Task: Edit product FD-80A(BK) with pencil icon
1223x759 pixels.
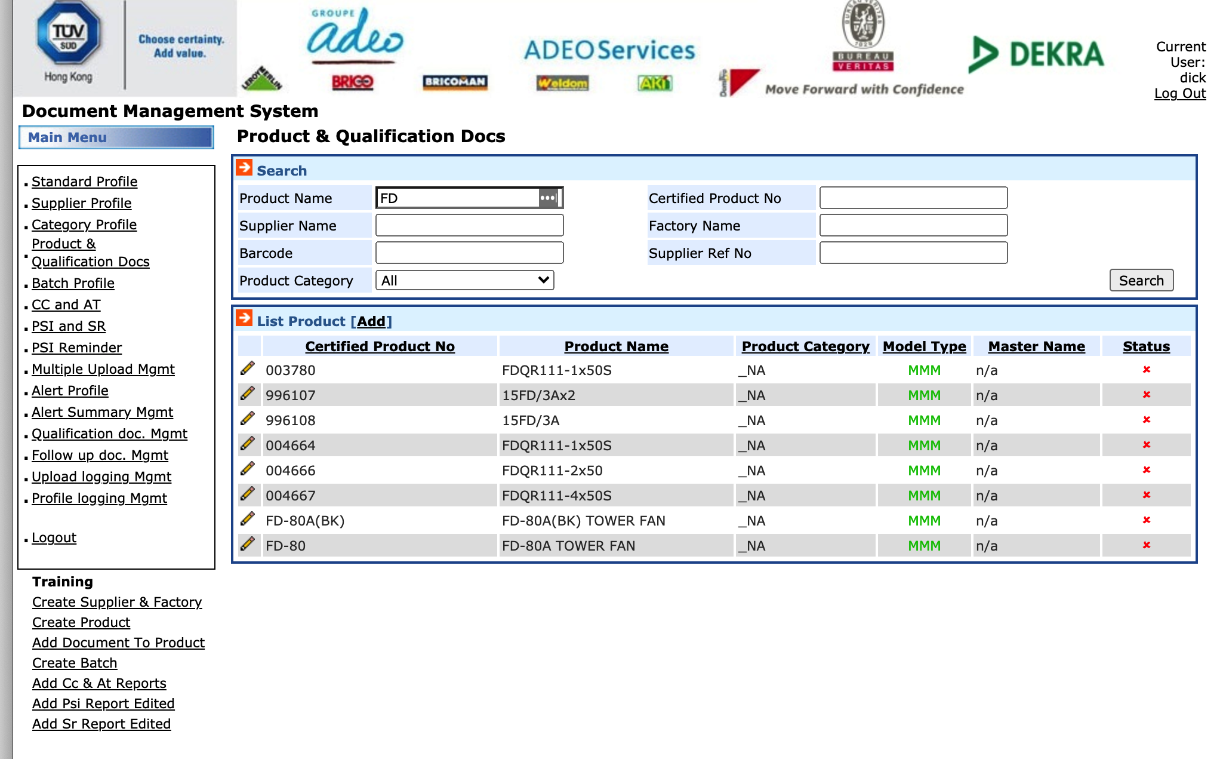Action: click(248, 519)
